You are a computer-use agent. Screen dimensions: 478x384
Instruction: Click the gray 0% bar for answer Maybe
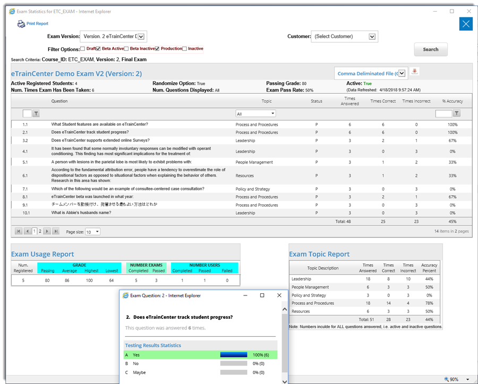pyautogui.click(x=234, y=372)
